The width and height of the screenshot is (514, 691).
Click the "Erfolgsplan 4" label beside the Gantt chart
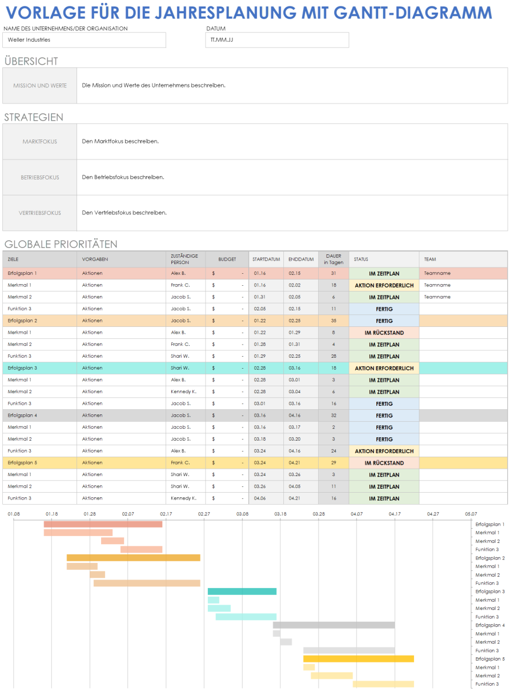(x=490, y=625)
